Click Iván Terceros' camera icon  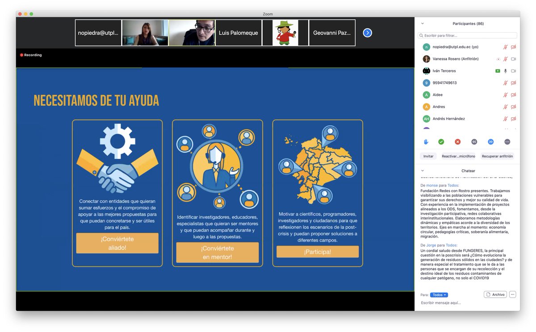(x=514, y=71)
